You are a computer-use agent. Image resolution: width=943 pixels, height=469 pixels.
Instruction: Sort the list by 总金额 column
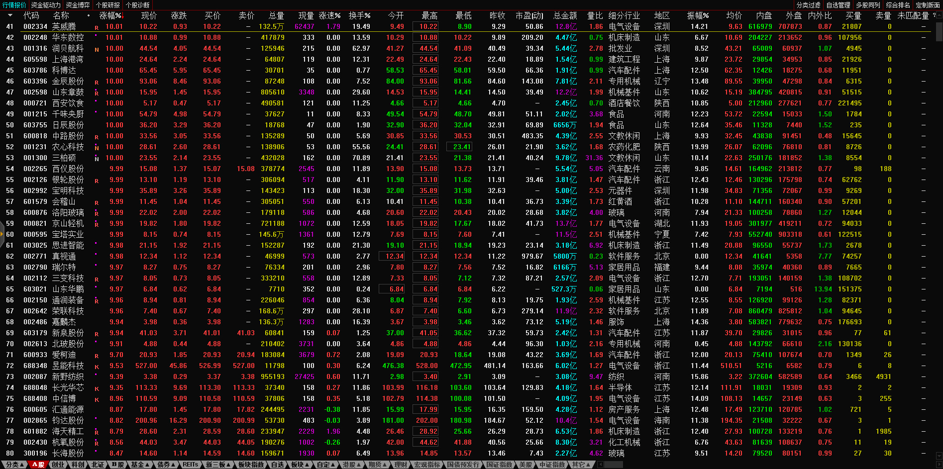point(565,15)
